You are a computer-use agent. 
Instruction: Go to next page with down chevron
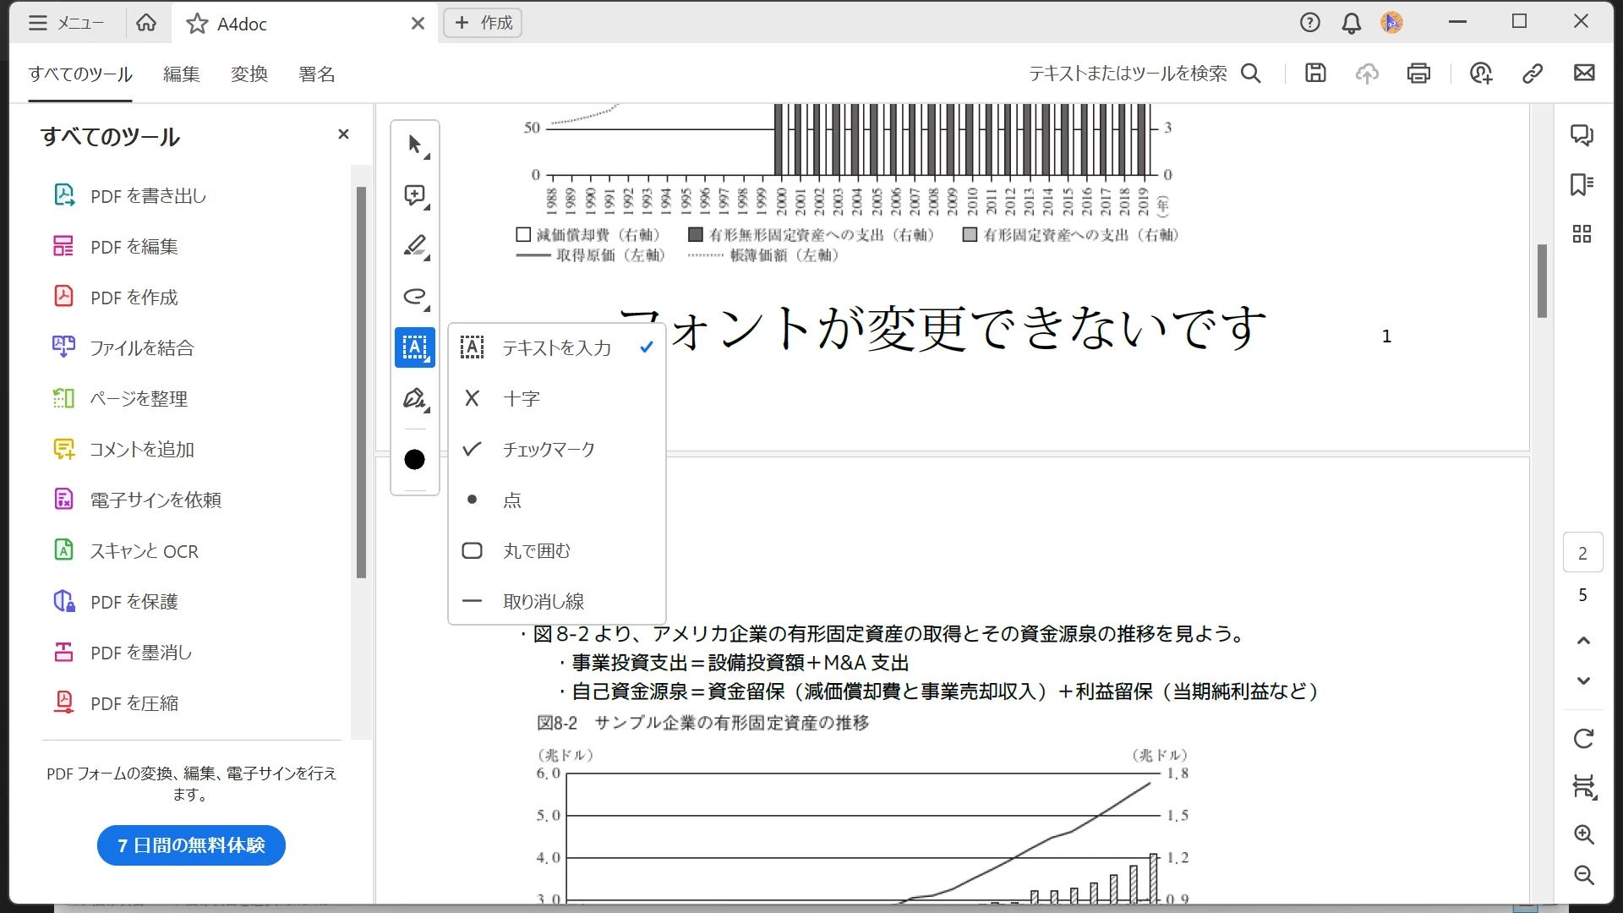[1583, 681]
